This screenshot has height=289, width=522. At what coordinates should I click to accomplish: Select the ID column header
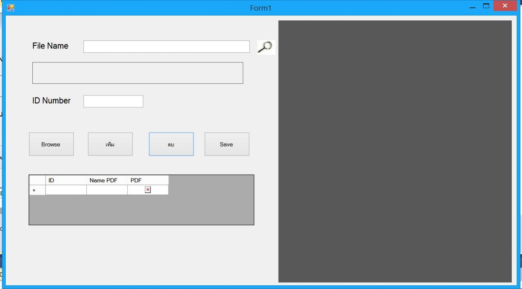[x=66, y=180]
